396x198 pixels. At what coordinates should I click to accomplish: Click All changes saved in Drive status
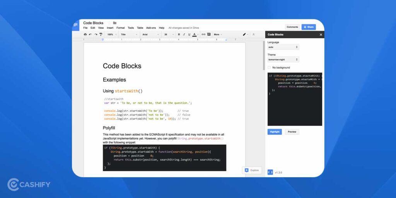click(x=184, y=28)
